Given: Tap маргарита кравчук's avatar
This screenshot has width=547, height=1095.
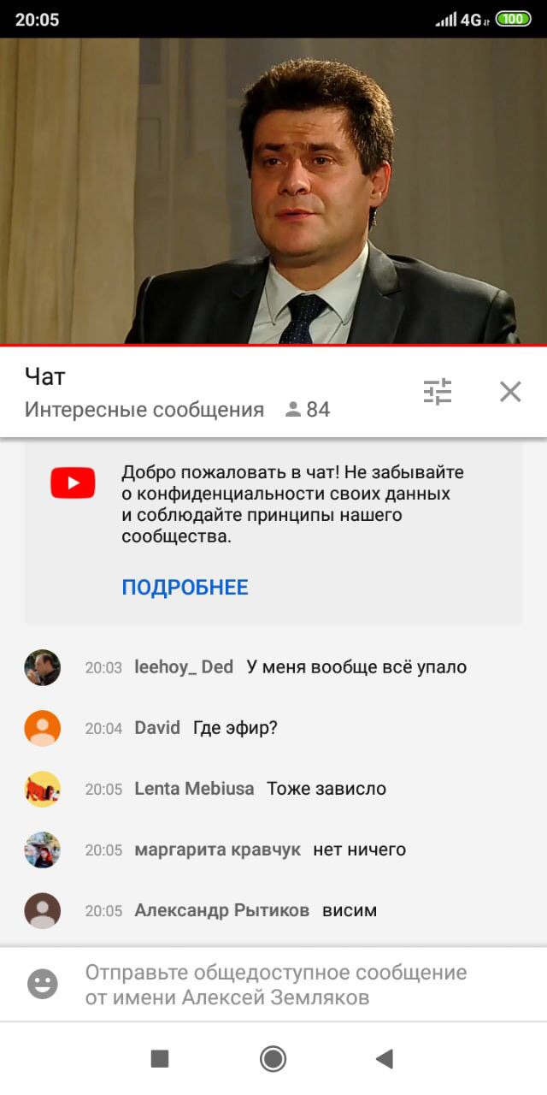Looking at the screenshot, I should [x=43, y=849].
